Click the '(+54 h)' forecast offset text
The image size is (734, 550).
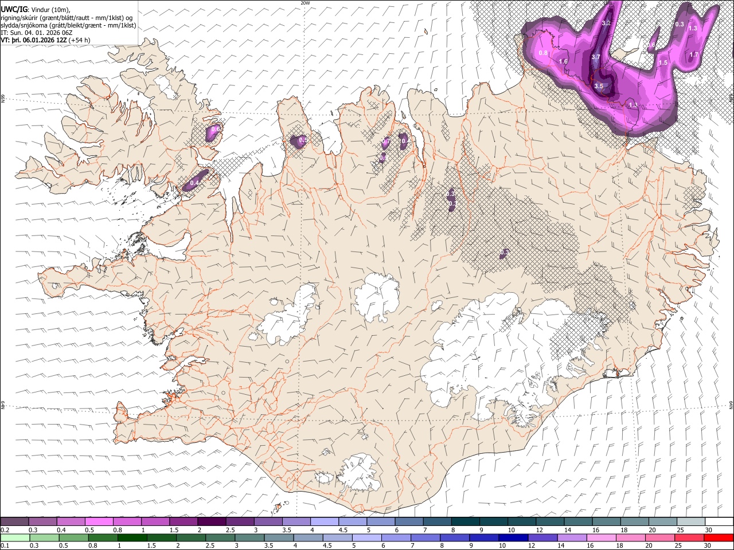pyautogui.click(x=79, y=40)
